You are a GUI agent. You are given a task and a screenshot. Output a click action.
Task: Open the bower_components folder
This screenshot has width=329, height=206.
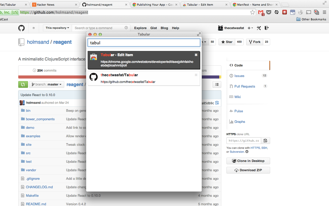coord(40,119)
